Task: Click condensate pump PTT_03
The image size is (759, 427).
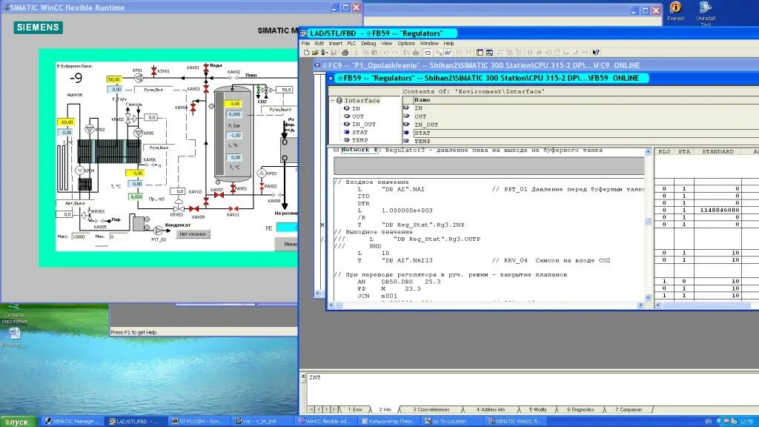Action: (x=159, y=230)
